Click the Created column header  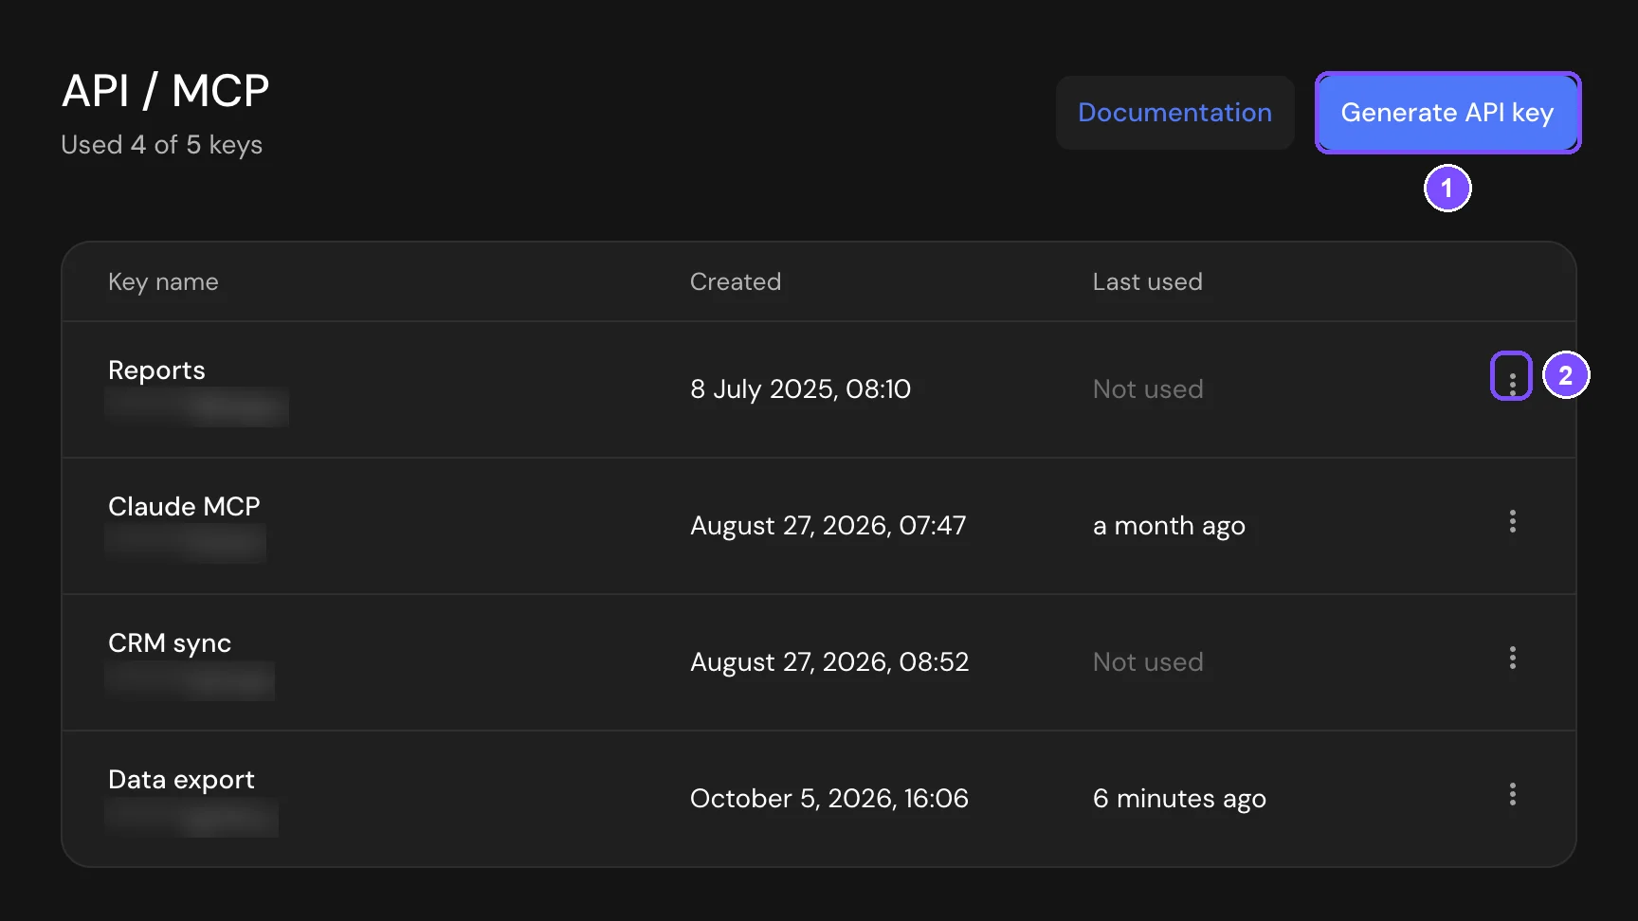[736, 282]
